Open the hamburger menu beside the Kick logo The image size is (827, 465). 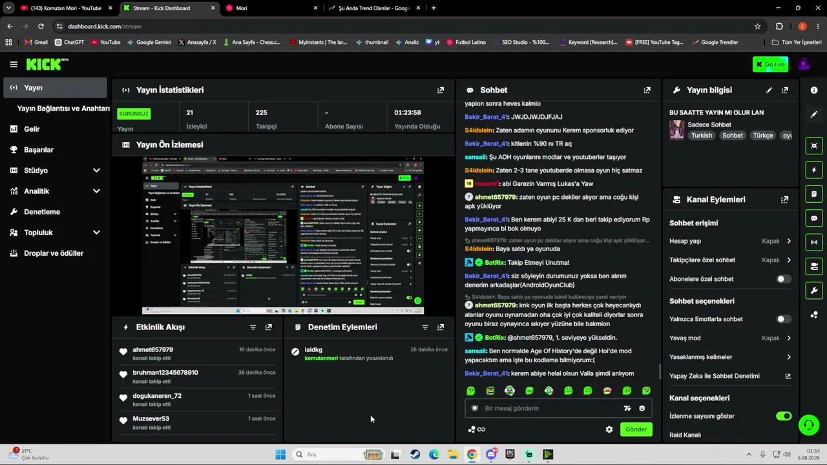tap(14, 64)
